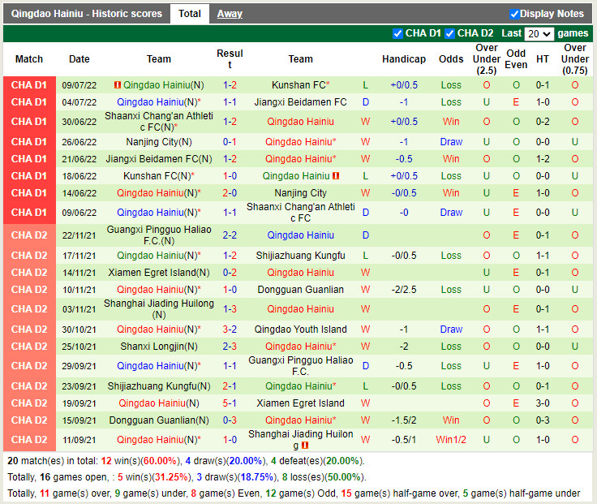
Task: Open Shijiazhuang Kungfu in 17/11/21 row
Action: [300, 255]
